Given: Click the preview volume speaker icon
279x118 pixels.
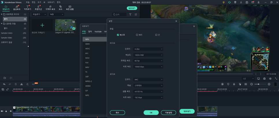Looking at the screenshot, I should point(270,78).
